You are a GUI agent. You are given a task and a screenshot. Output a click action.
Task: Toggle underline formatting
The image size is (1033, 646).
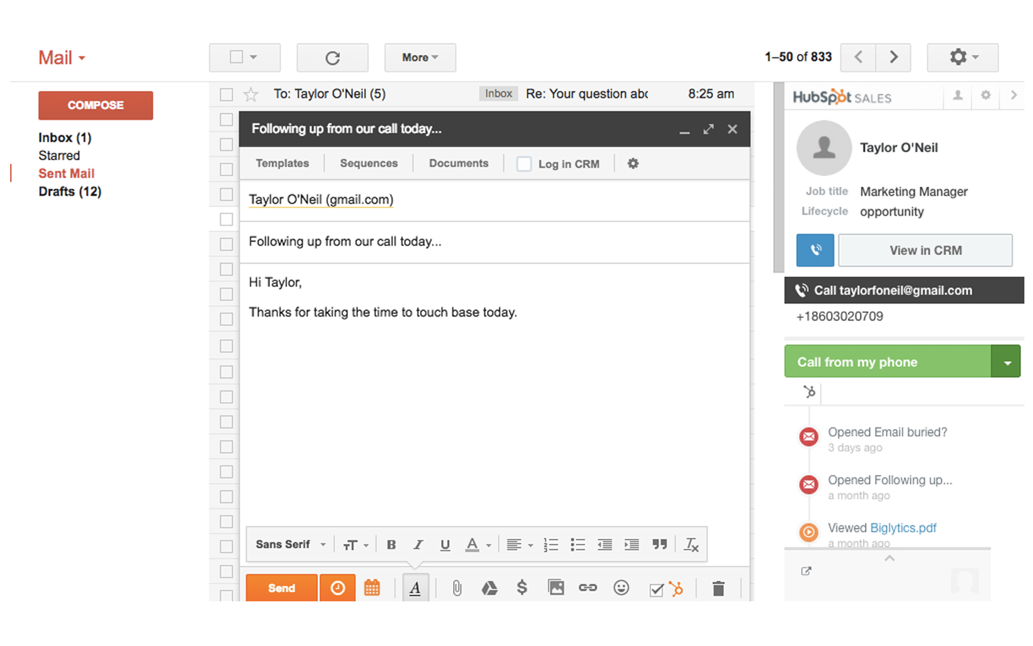[445, 545]
